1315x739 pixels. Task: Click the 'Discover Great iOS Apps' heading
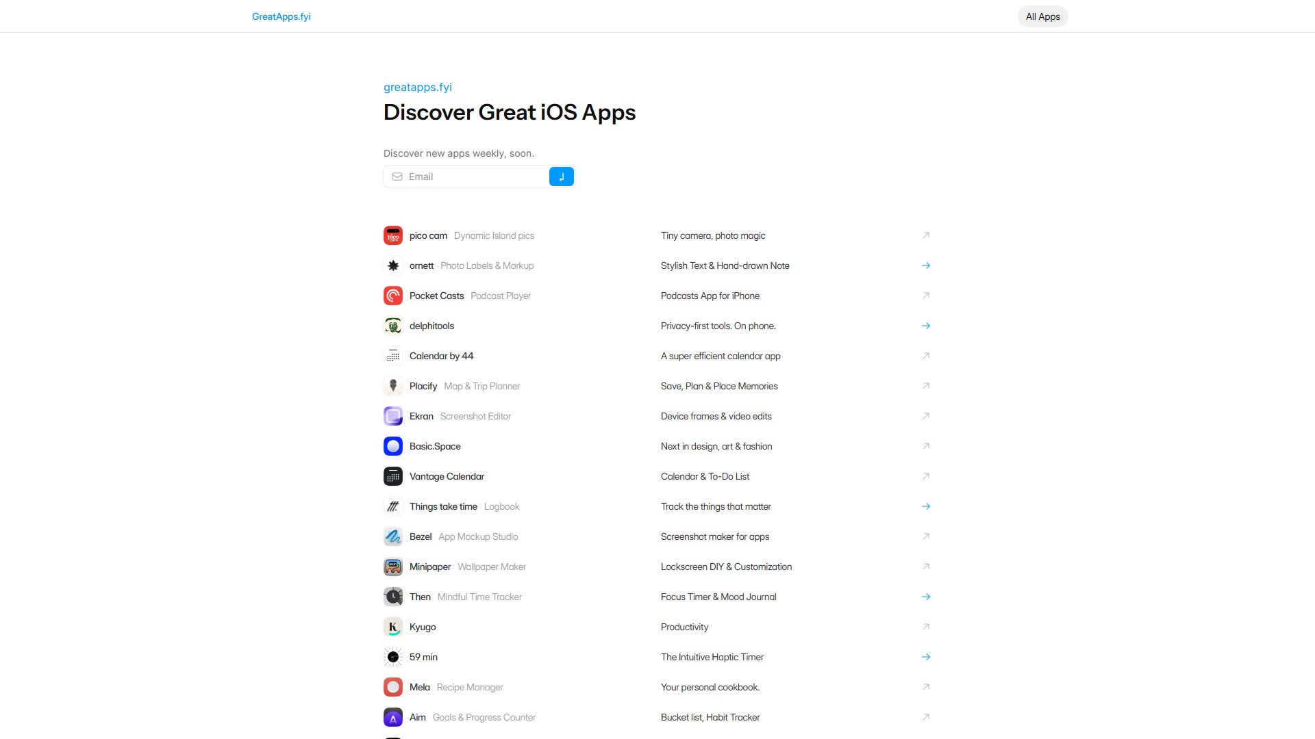(510, 112)
